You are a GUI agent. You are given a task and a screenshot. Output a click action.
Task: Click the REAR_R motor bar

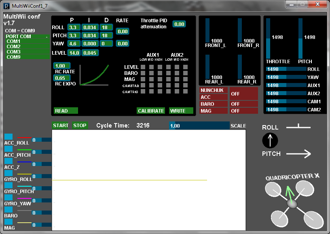pos(240,67)
